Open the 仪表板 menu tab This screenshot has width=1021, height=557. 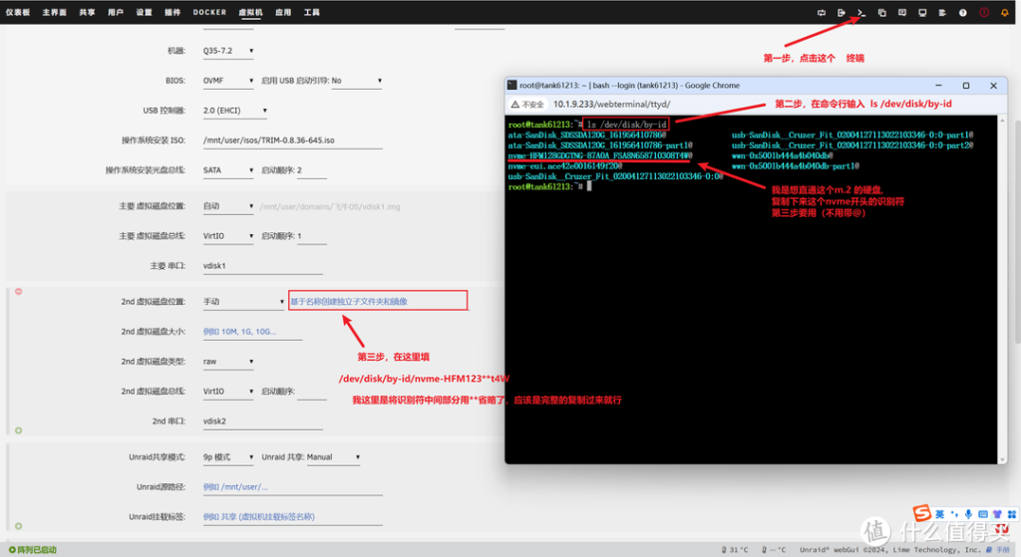(x=18, y=12)
